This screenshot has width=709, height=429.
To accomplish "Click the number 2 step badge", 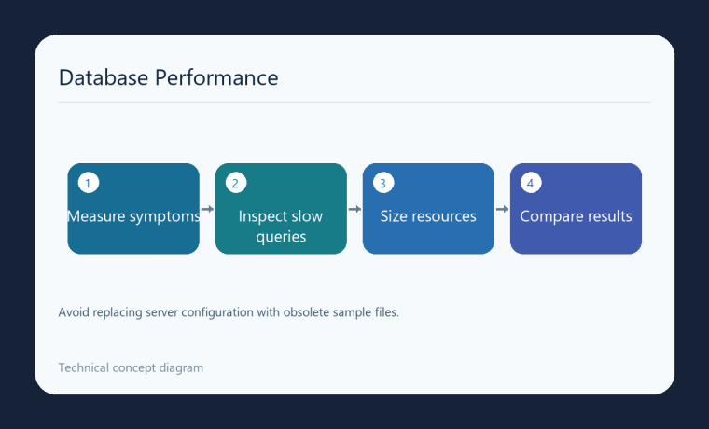I will click(x=236, y=183).
